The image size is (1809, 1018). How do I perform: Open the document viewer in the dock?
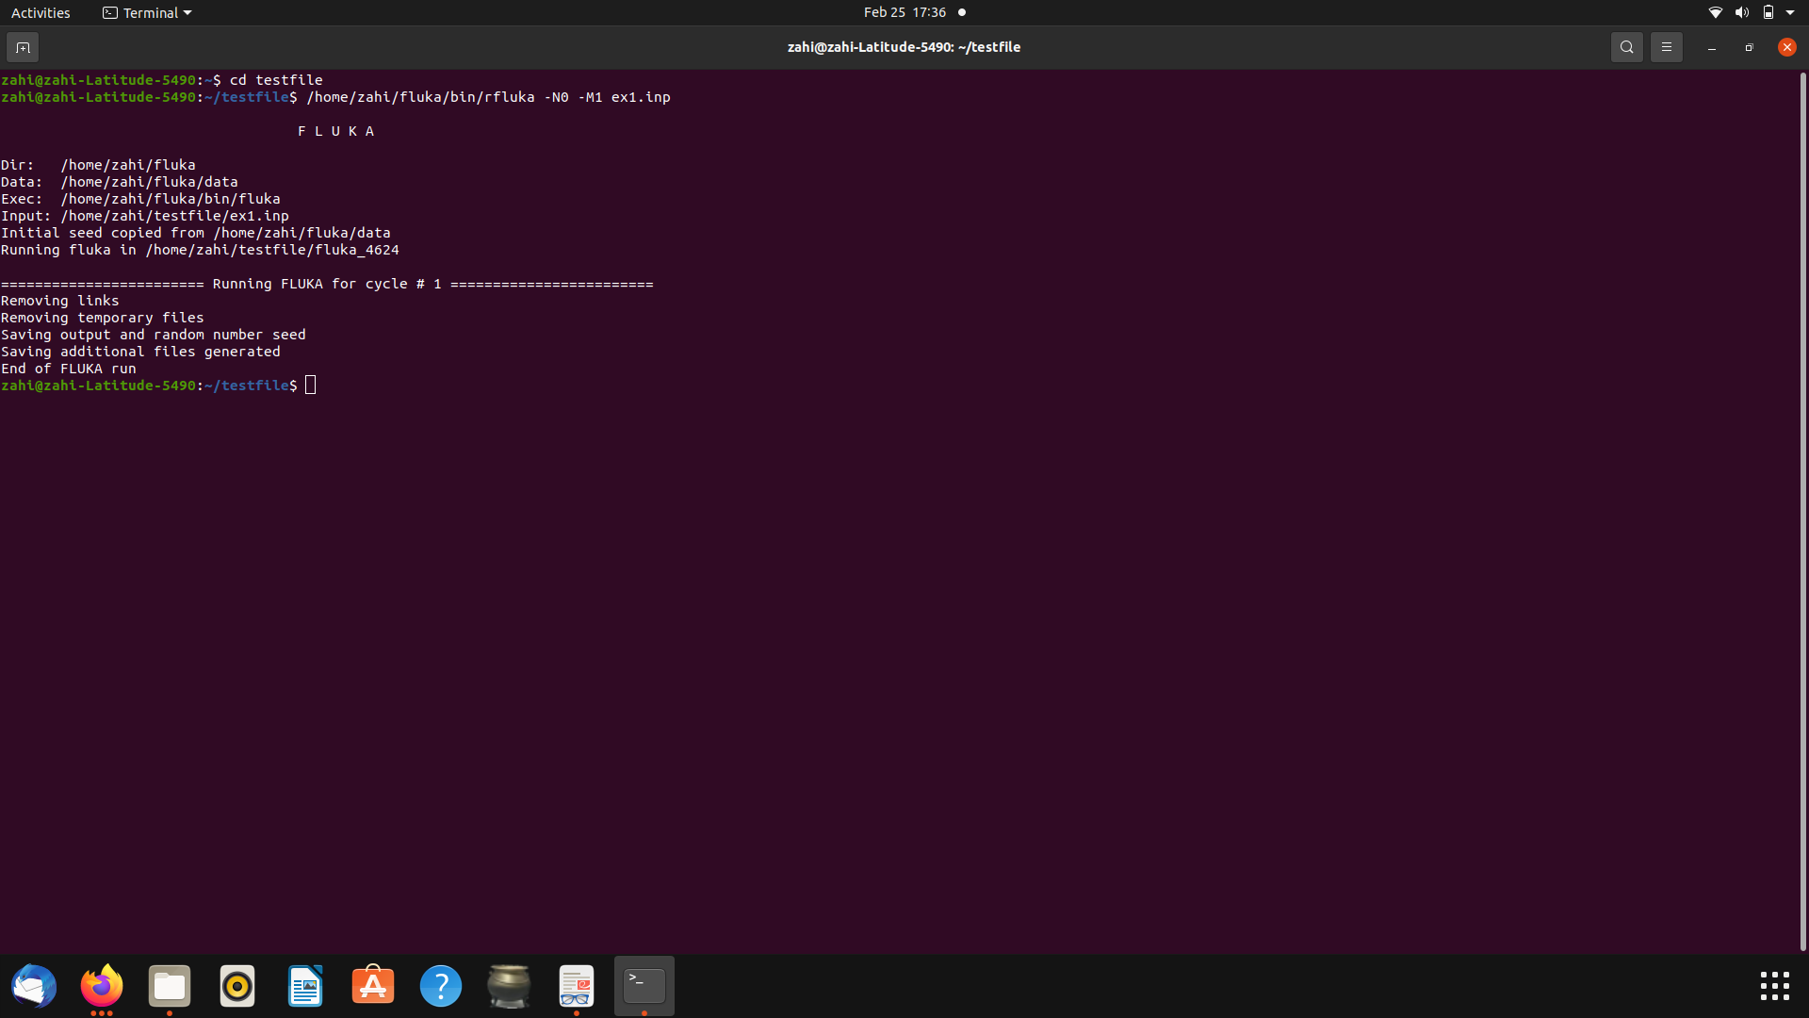click(577, 986)
